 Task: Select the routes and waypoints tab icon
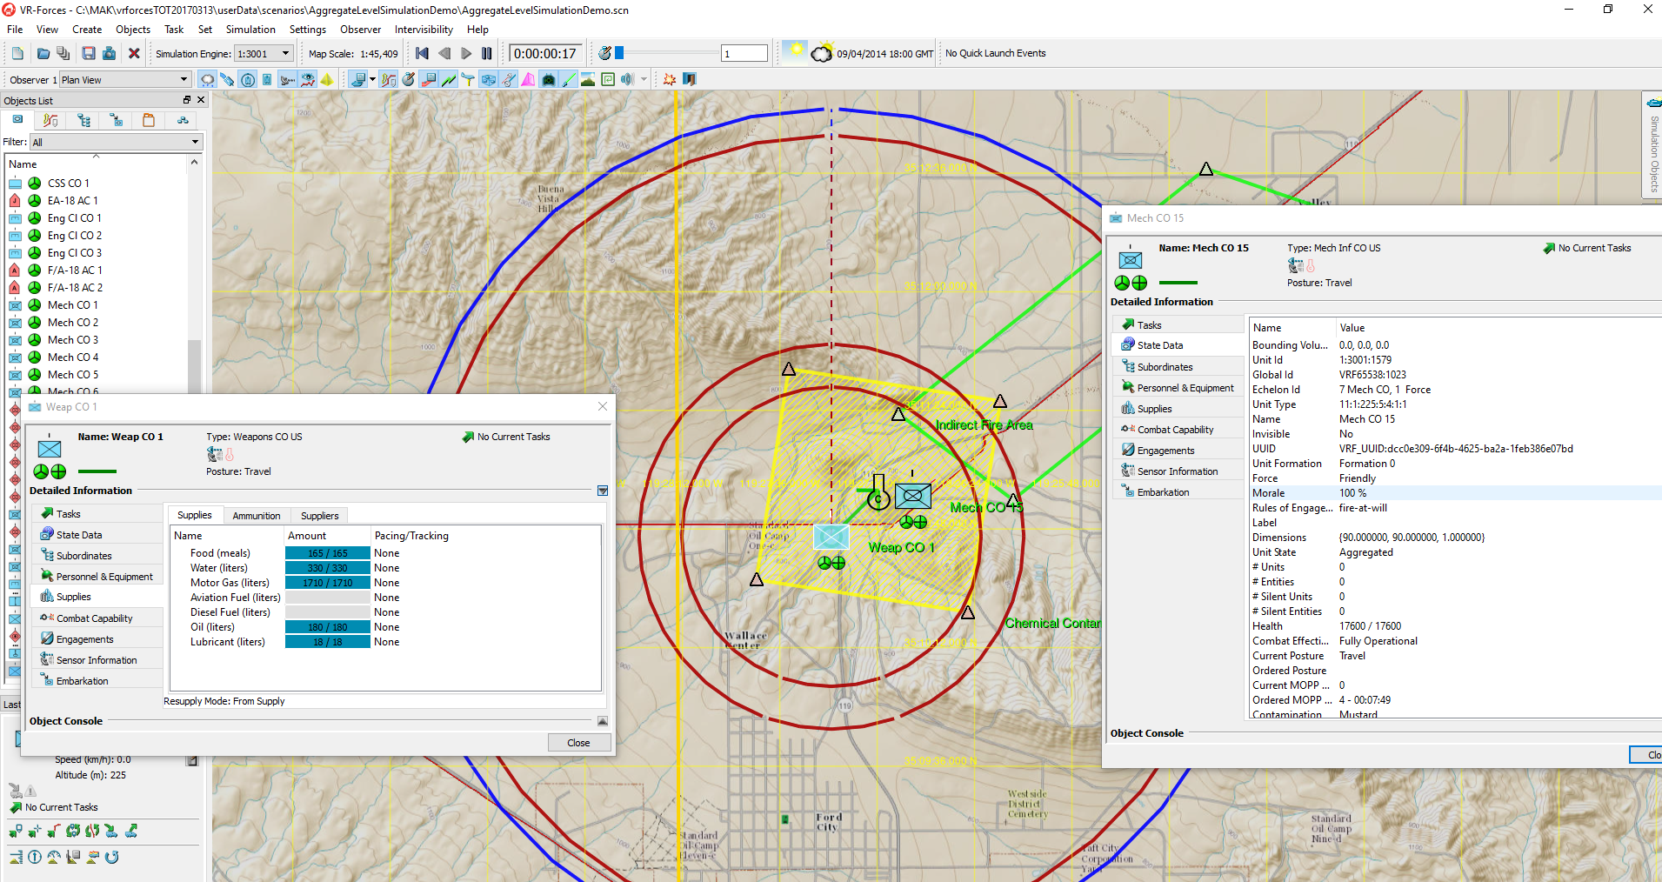pos(50,120)
